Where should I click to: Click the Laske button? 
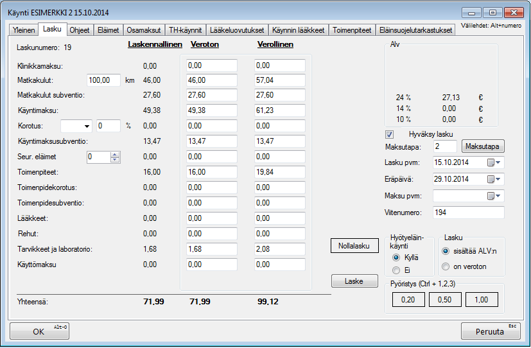click(354, 281)
